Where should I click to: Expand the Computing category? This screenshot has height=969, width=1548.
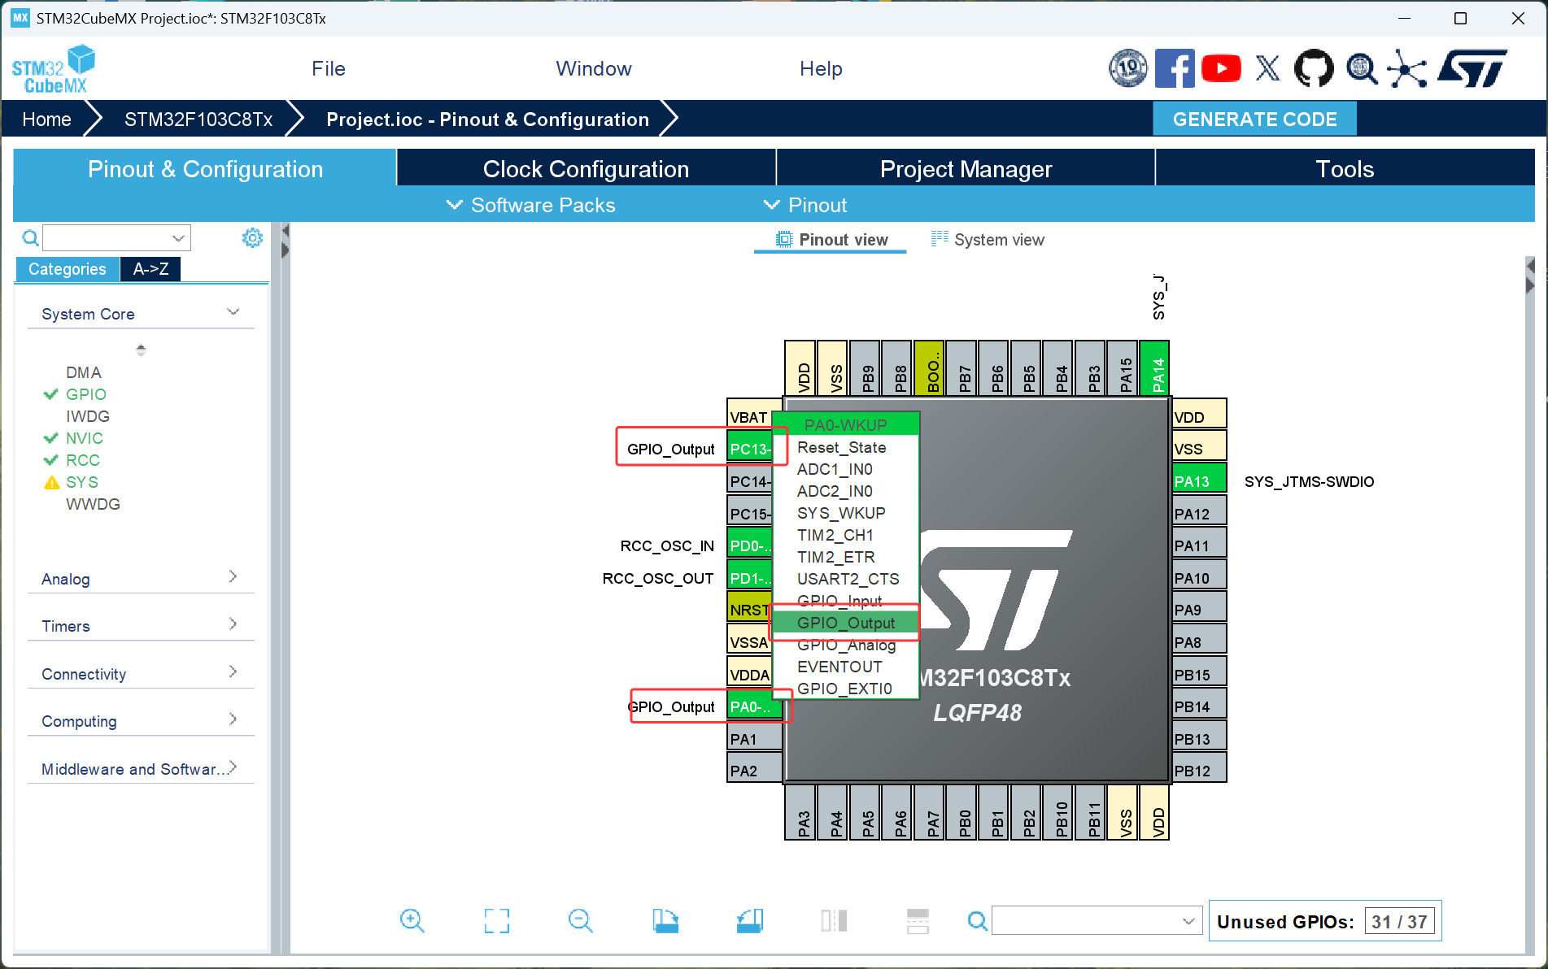[x=141, y=721]
